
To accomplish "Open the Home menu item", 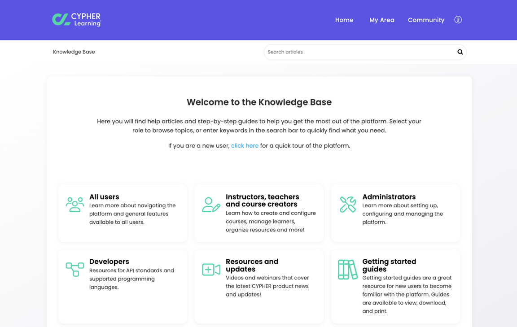I will click(x=344, y=20).
